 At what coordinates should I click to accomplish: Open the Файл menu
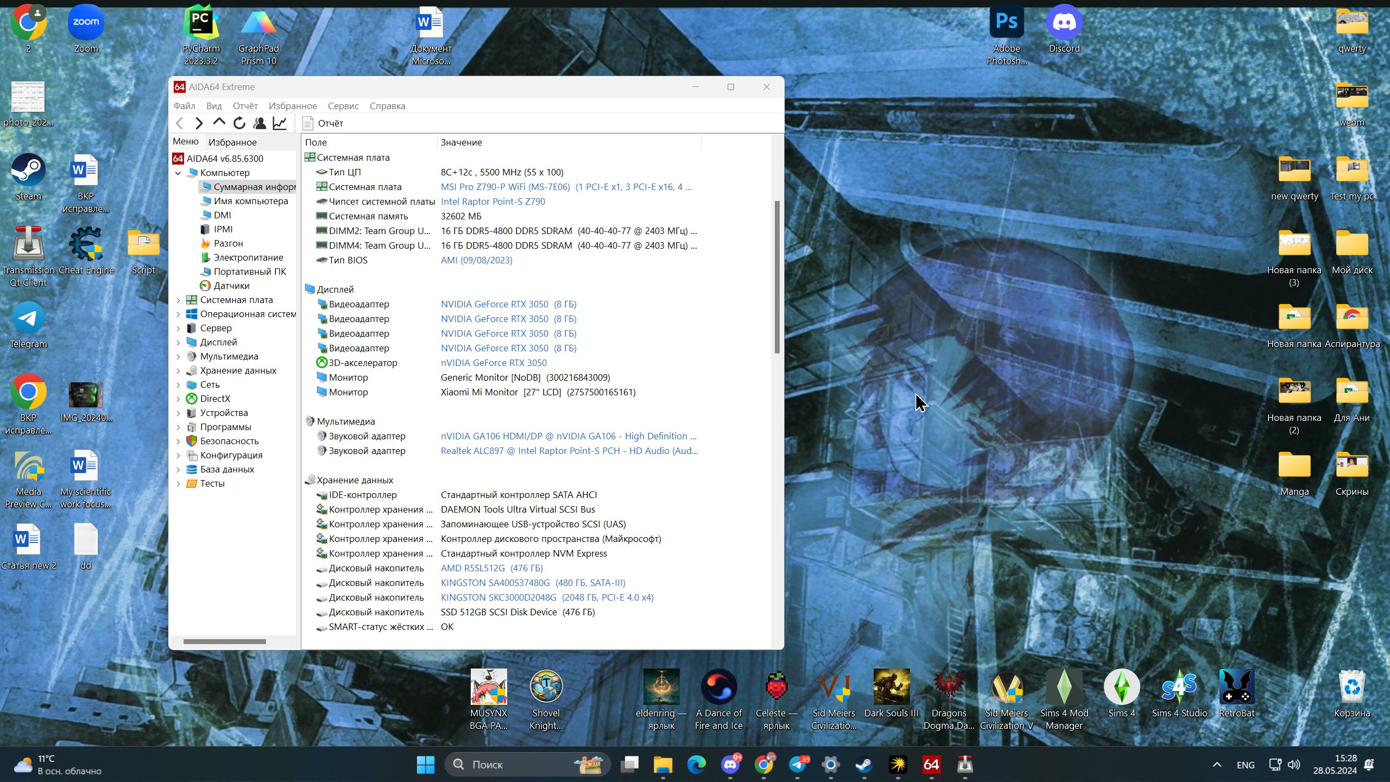tap(185, 106)
